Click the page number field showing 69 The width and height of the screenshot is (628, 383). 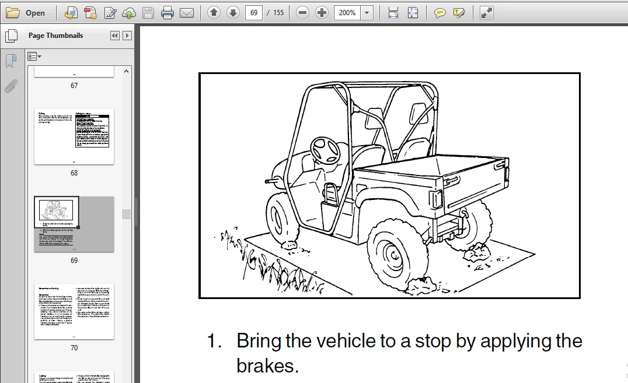coord(254,13)
